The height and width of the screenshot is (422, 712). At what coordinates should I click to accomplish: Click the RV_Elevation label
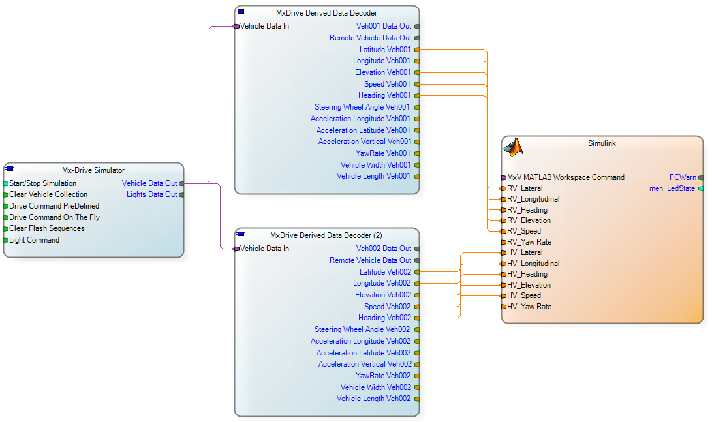[x=529, y=220]
